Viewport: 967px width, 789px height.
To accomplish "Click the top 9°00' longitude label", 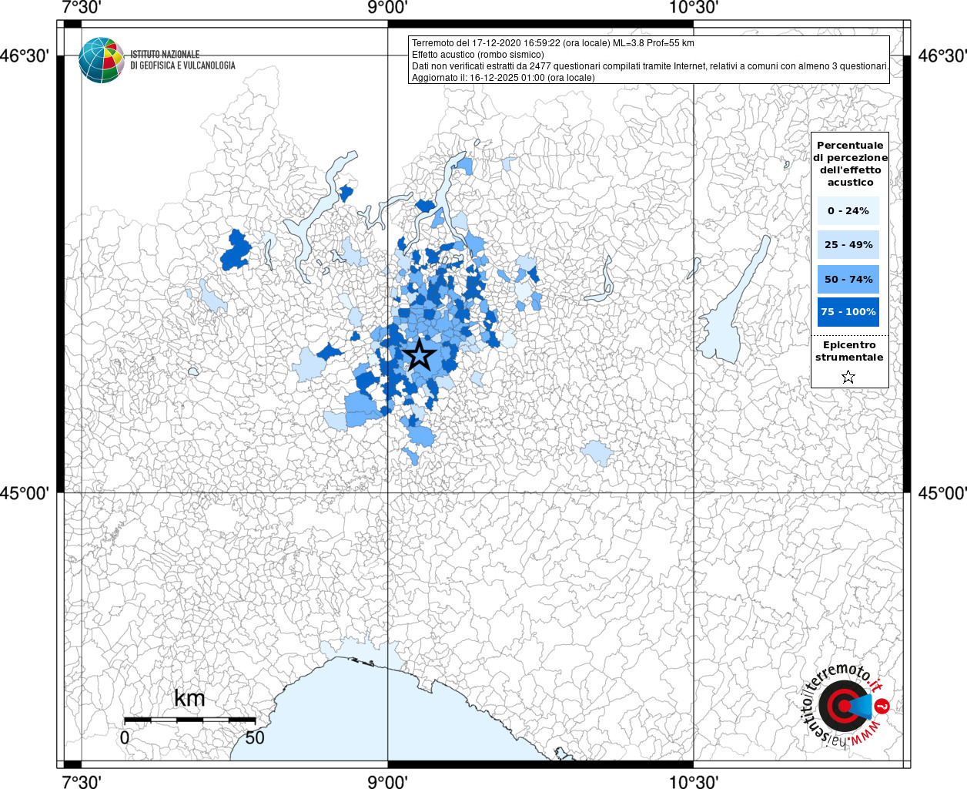I will click(387, 8).
